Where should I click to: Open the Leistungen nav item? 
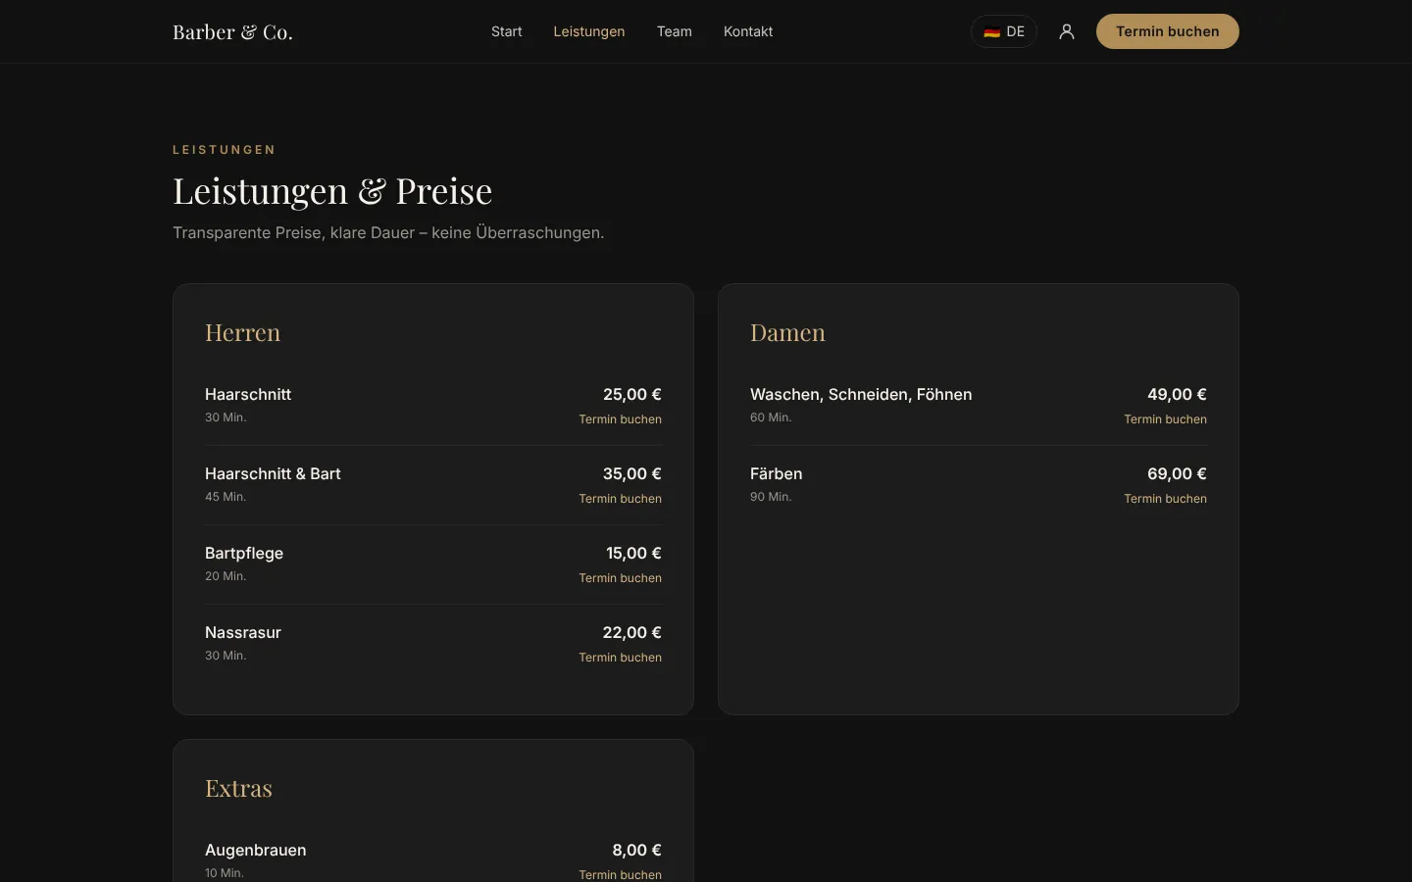pyautogui.click(x=589, y=31)
